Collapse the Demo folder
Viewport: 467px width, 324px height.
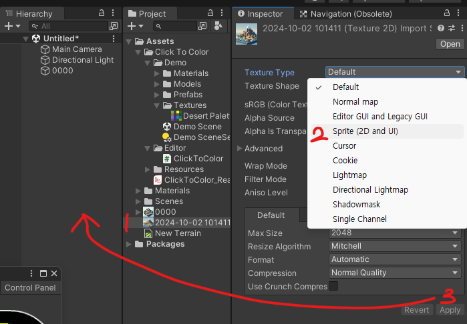tap(148, 63)
